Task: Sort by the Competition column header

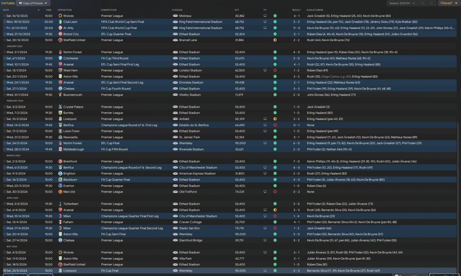Action: [x=109, y=10]
